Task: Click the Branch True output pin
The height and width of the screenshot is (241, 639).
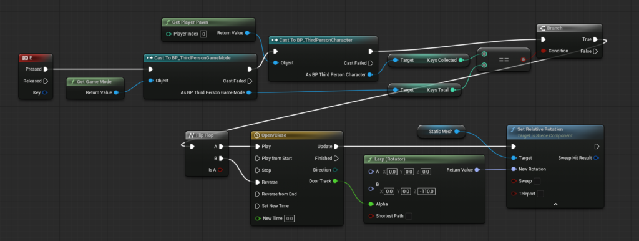Action: [595, 39]
